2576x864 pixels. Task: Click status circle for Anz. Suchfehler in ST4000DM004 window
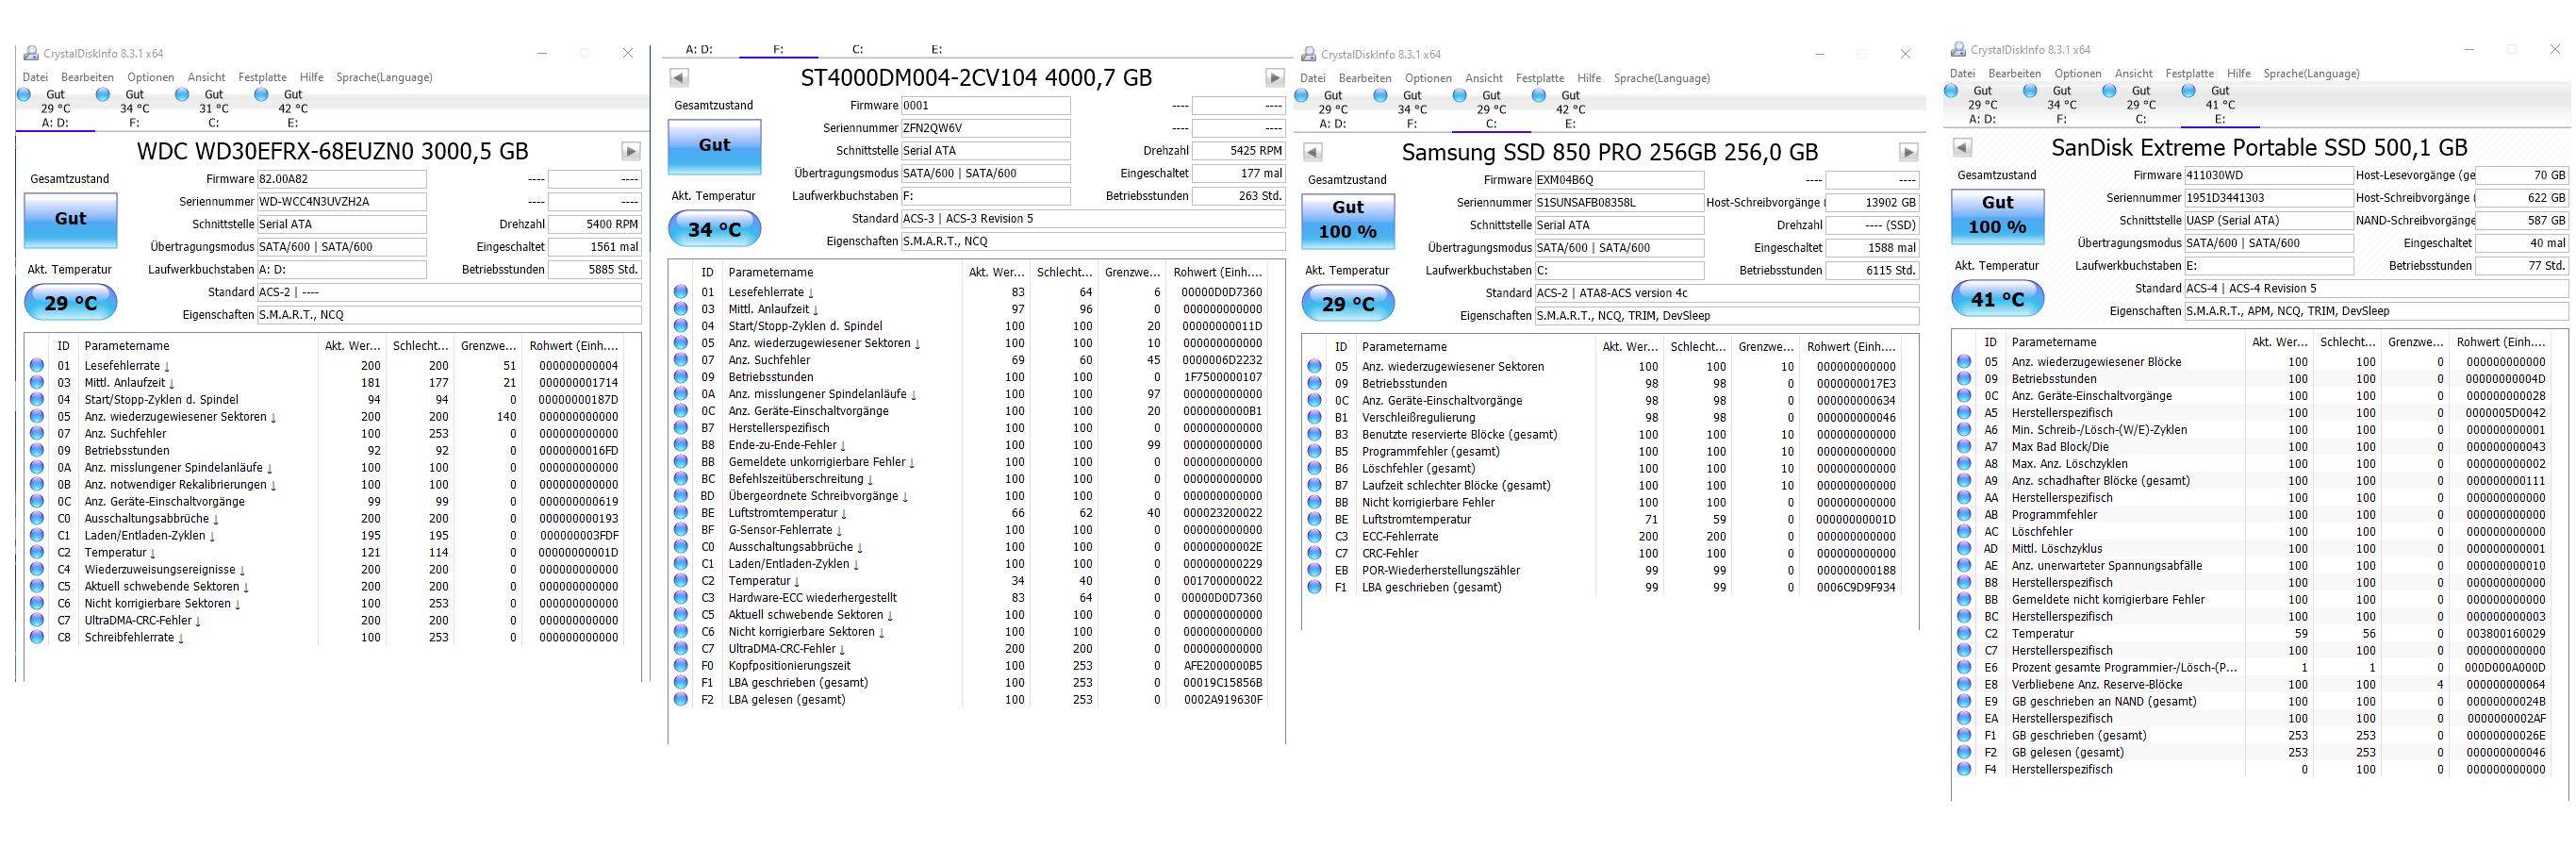pos(681,360)
